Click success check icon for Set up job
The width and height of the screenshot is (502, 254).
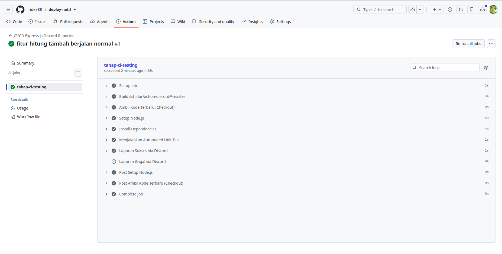click(x=114, y=86)
